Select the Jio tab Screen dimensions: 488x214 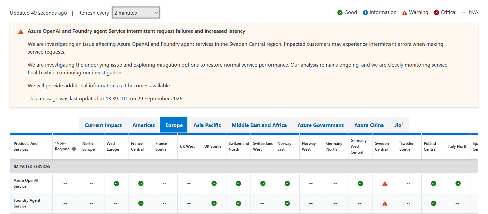click(399, 125)
